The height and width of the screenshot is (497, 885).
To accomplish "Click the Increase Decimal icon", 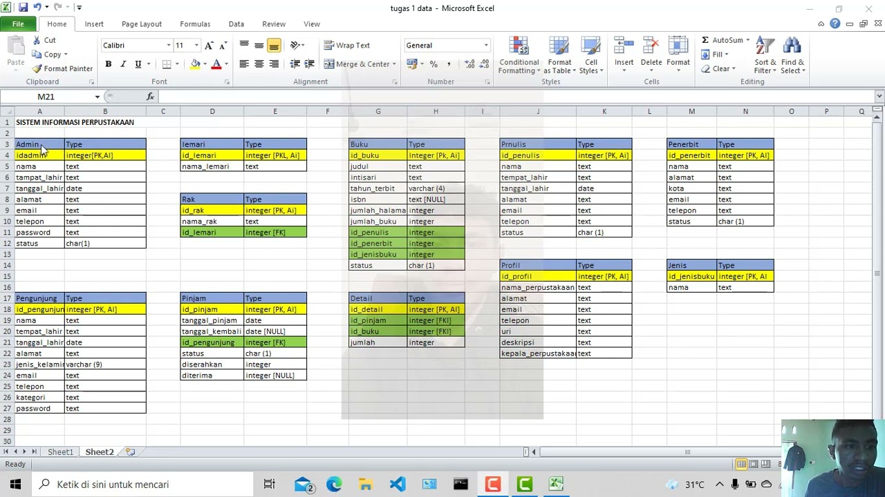I will pos(469,64).
